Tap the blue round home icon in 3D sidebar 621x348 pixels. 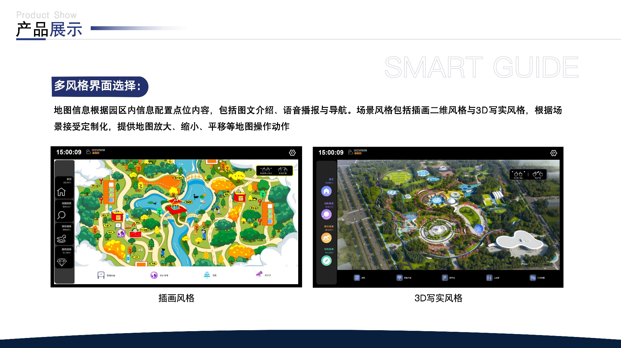pyautogui.click(x=326, y=191)
